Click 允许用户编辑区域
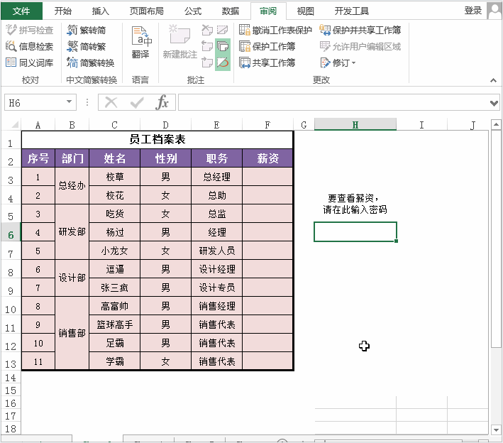The image size is (503, 443). pyautogui.click(x=360, y=47)
